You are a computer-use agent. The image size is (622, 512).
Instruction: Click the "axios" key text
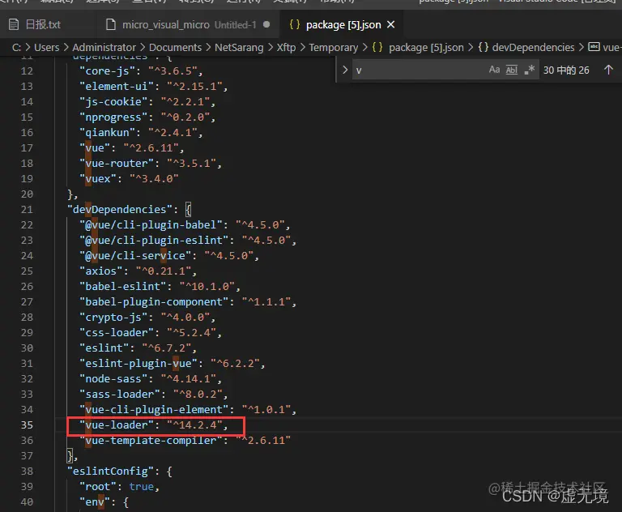coord(100,271)
